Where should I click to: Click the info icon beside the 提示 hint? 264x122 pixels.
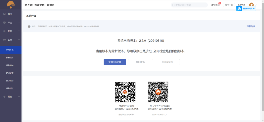tap(29, 27)
